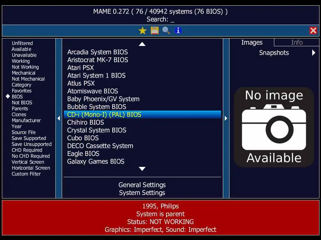Viewport: 321px width, 240px height.
Task: Switch to the Images tab
Action: pos(252,42)
